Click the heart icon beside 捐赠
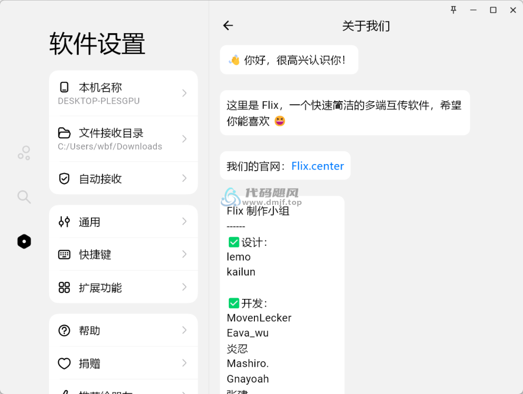The height and width of the screenshot is (394, 523). click(64, 363)
